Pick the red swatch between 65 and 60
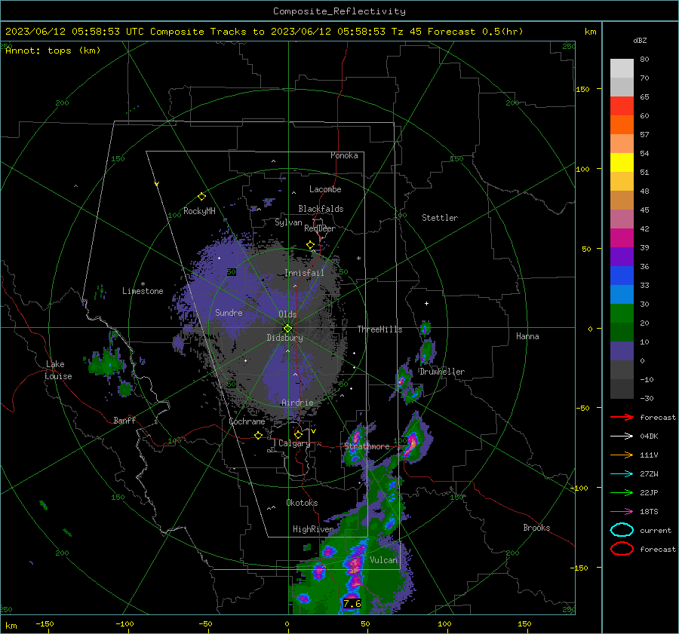 pos(622,106)
